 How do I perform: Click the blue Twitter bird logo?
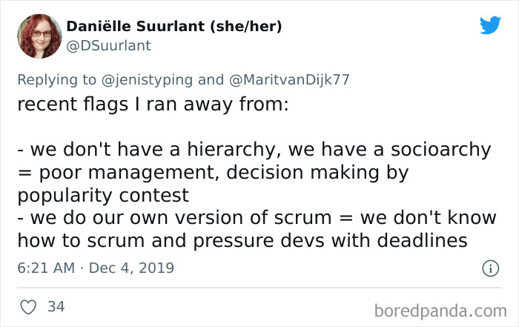click(490, 24)
